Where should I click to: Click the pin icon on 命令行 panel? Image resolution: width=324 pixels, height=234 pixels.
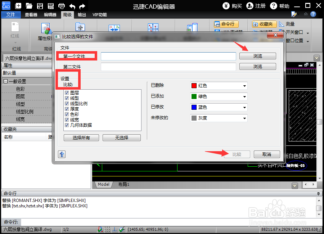click(x=319, y=193)
